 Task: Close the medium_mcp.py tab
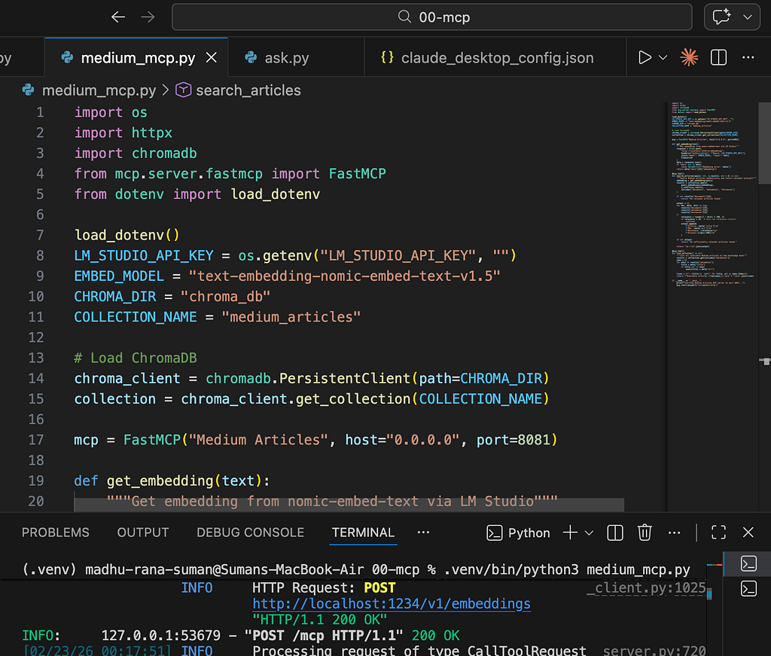coord(212,57)
